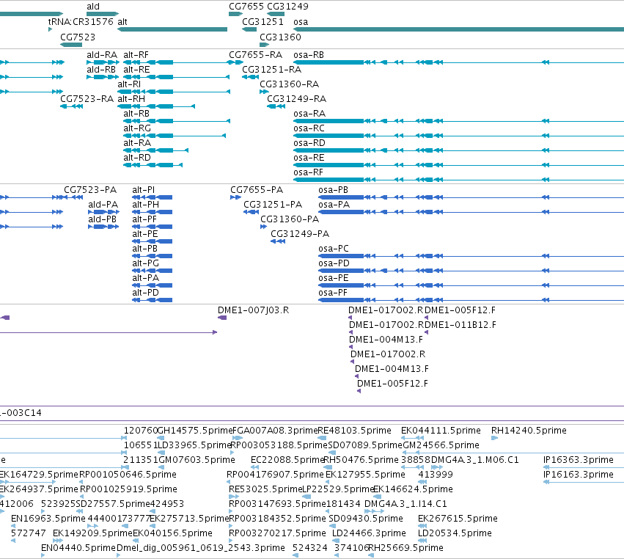This screenshot has width=624, height=559.
Task: Click the ald-PA protein label
Action: [103, 205]
